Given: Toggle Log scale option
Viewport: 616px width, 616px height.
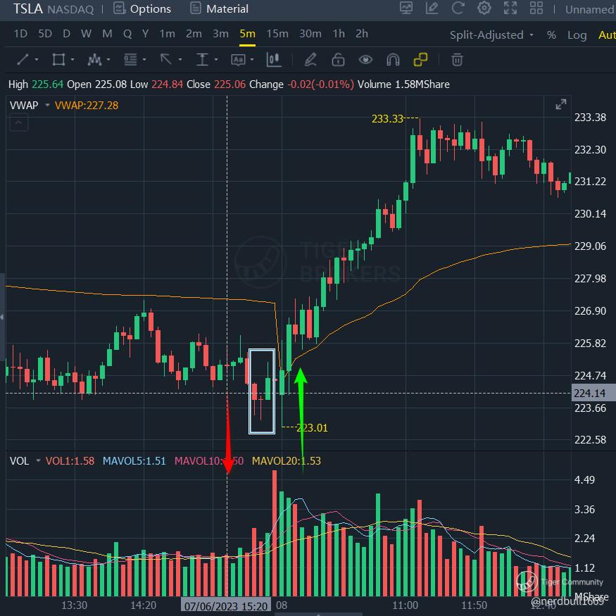Looking at the screenshot, I should [577, 35].
